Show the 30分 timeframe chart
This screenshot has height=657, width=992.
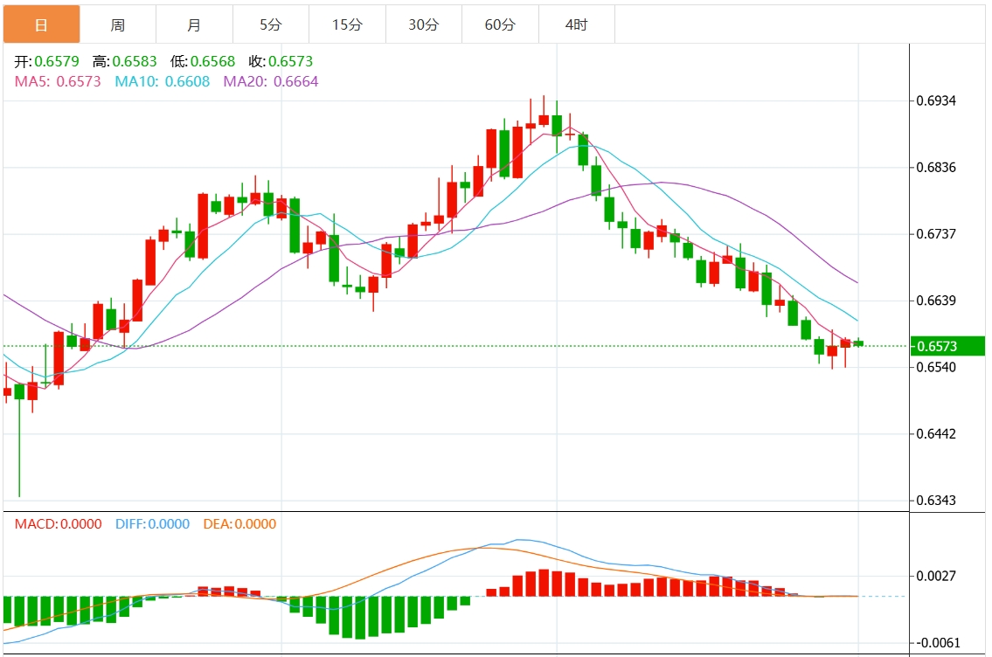click(x=423, y=25)
